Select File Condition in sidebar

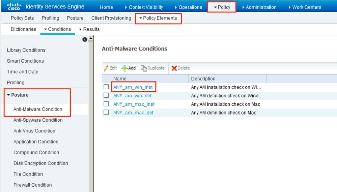(x=28, y=174)
